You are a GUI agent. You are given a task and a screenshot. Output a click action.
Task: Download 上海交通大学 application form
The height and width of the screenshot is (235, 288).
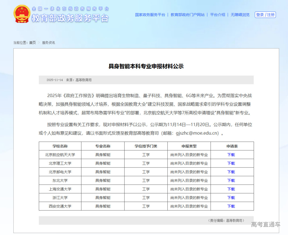231,189
